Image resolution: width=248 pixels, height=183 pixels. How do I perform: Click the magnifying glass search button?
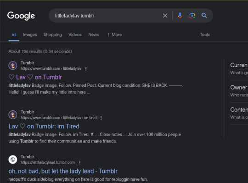[x=204, y=16]
